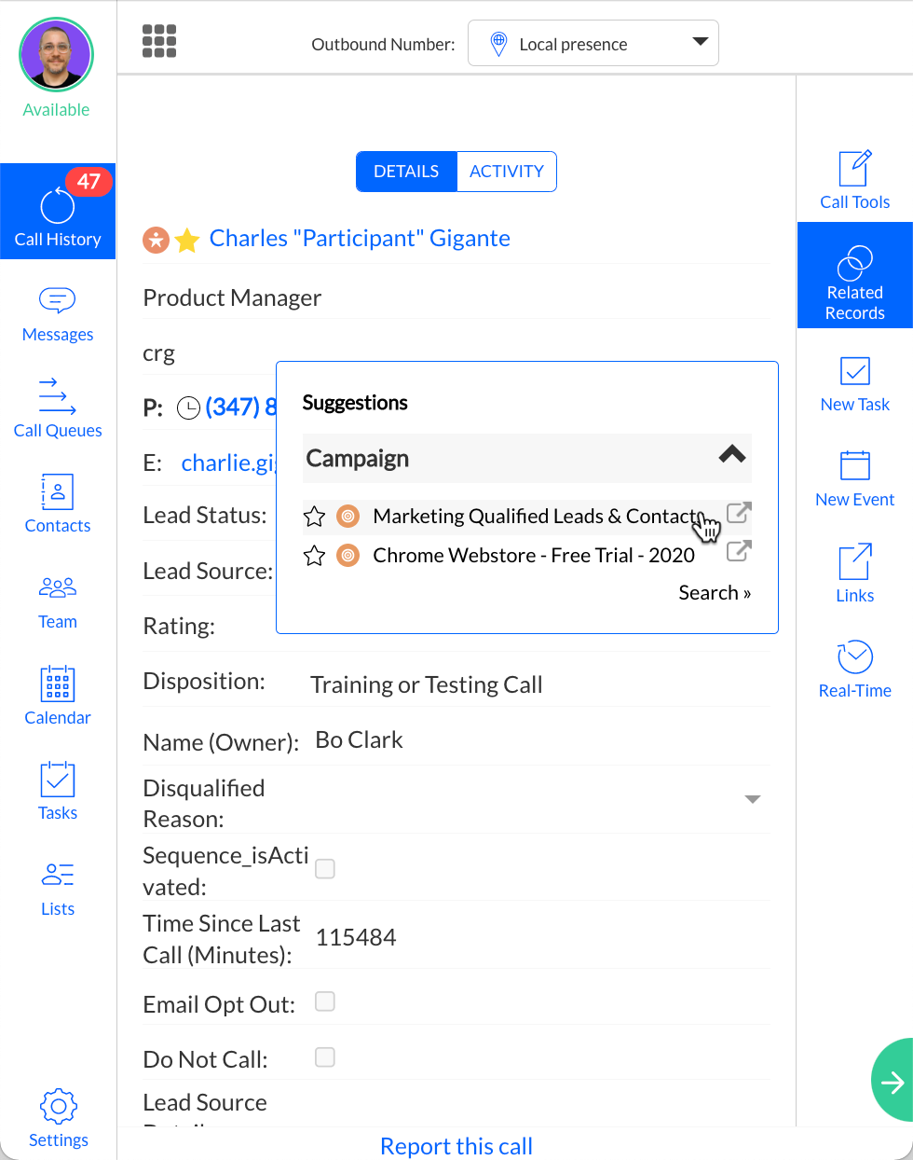Viewport: 913px width, 1160px height.
Task: Go to Call Queues
Action: pyautogui.click(x=58, y=408)
